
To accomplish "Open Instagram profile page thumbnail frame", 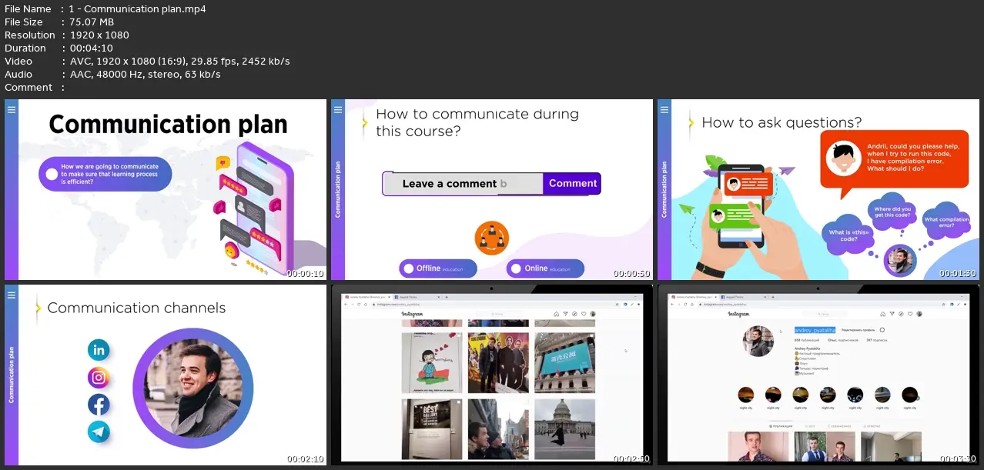I will 818,375.
